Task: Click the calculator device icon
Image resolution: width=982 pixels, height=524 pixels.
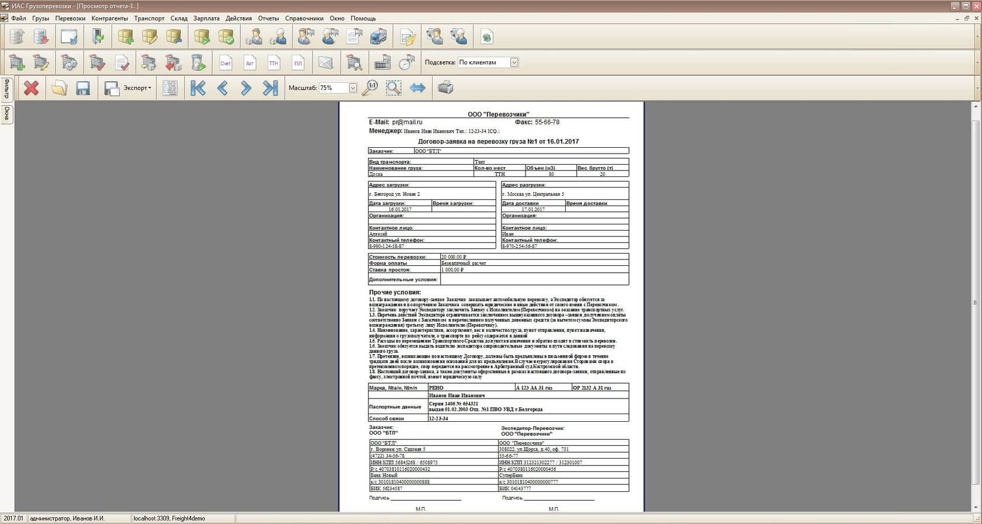Action: 382,62
